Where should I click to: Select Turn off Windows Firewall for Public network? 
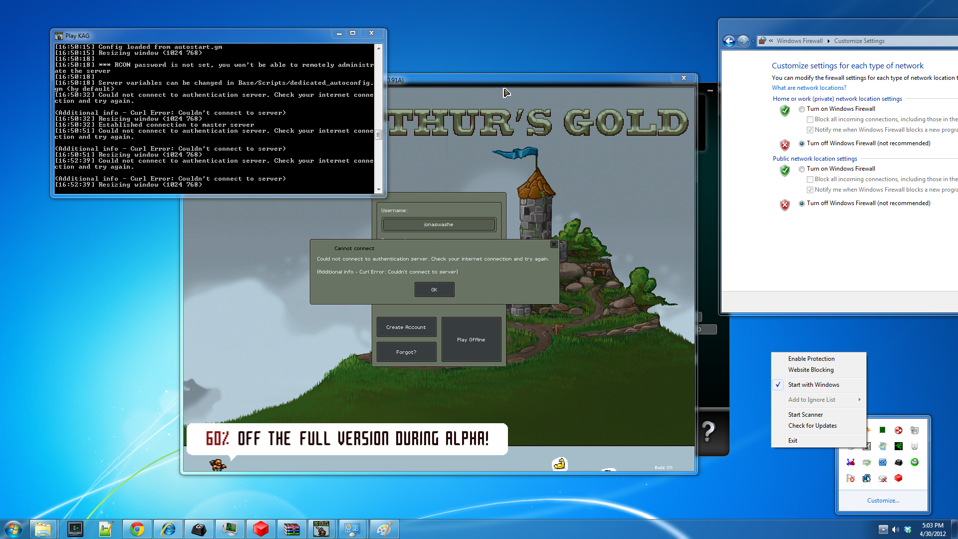coord(802,204)
